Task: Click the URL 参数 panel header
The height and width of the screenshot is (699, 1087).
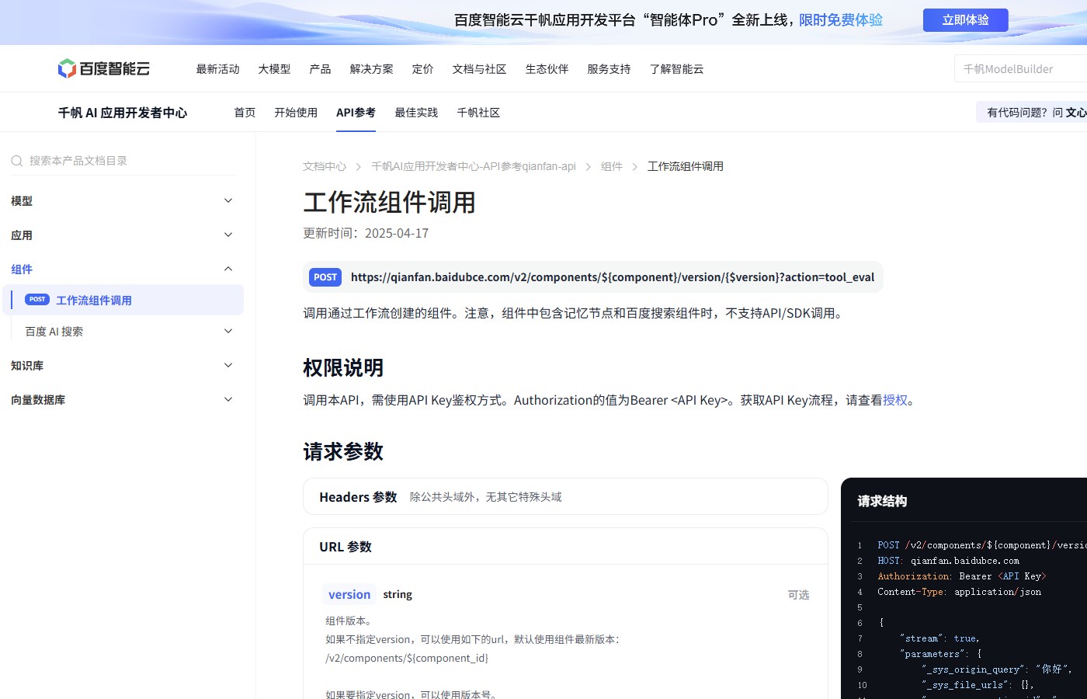Action: point(565,546)
